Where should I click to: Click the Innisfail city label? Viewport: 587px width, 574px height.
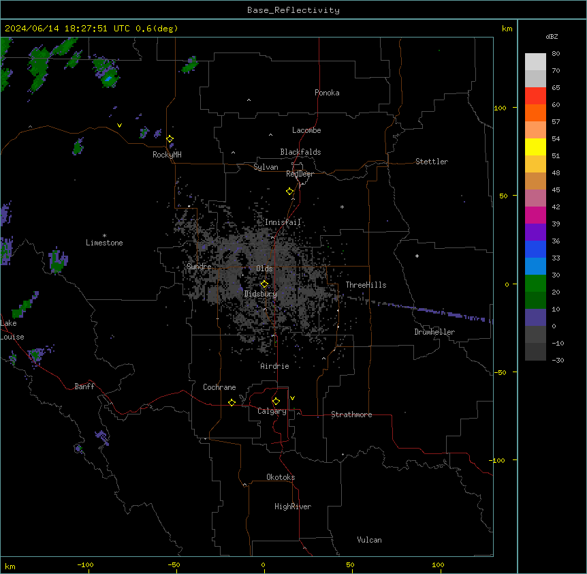click(x=283, y=222)
